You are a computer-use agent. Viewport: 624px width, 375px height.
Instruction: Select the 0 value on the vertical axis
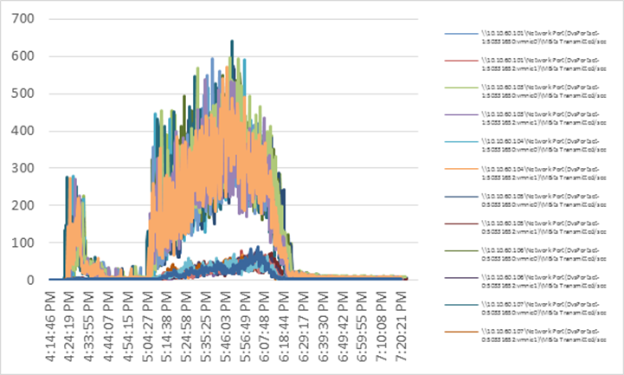click(30, 281)
